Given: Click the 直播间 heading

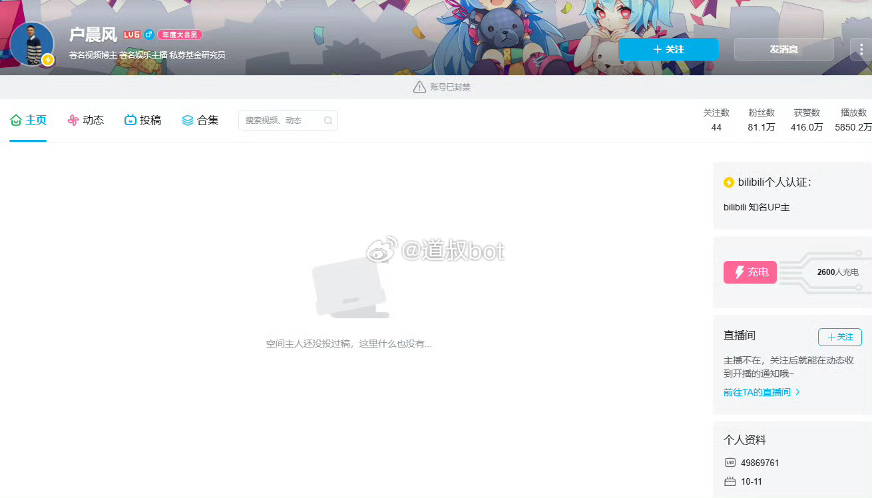Looking at the screenshot, I should [x=740, y=336].
